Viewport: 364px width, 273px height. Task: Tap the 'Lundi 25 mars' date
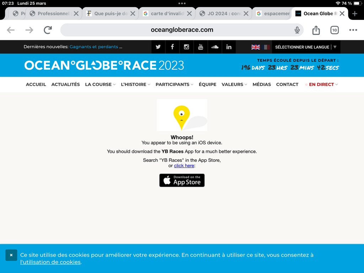point(32,3)
